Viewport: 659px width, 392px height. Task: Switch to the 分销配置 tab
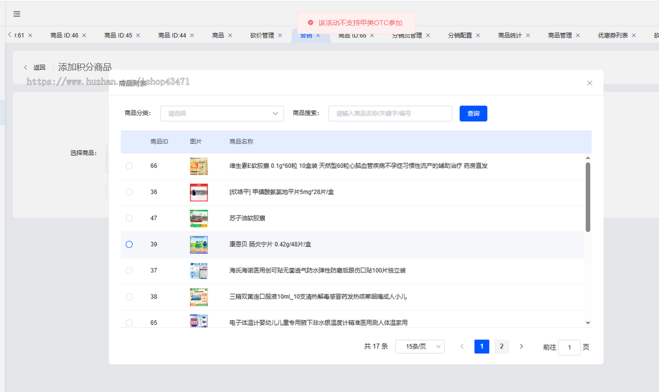pos(460,35)
